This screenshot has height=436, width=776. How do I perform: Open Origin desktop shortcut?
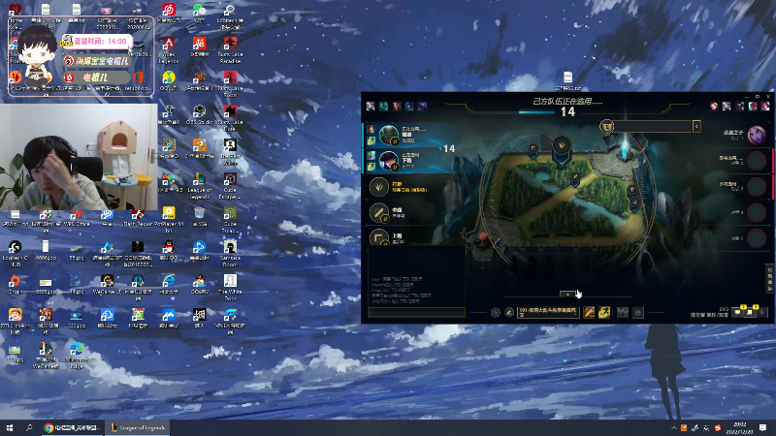pyautogui.click(x=15, y=285)
